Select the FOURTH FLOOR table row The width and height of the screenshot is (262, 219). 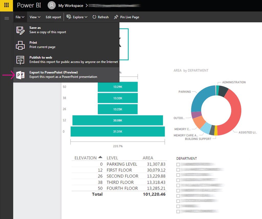119,188
